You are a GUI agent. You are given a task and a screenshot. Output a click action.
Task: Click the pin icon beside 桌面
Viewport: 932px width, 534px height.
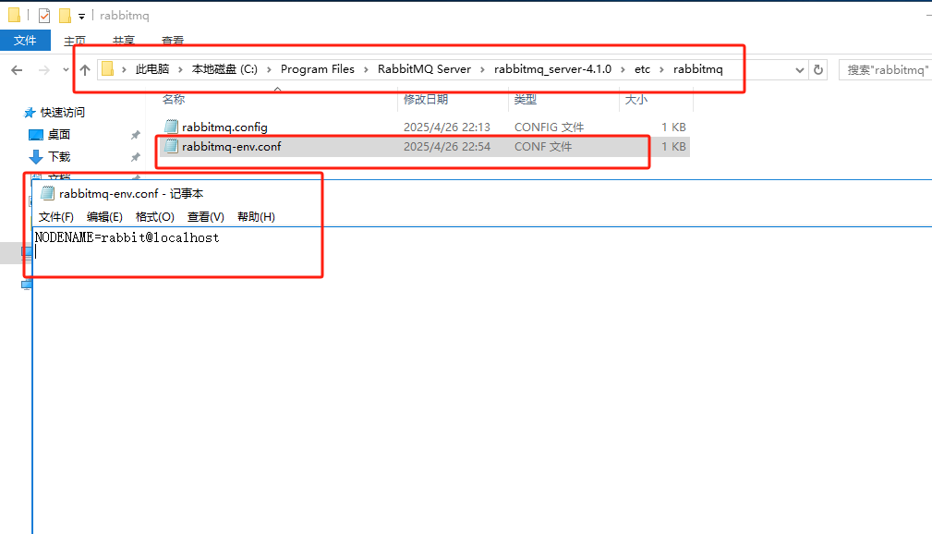click(136, 135)
